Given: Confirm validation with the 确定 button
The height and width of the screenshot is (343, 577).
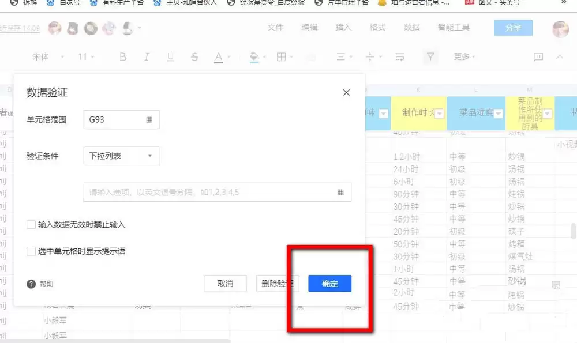Looking at the screenshot, I should 329,283.
